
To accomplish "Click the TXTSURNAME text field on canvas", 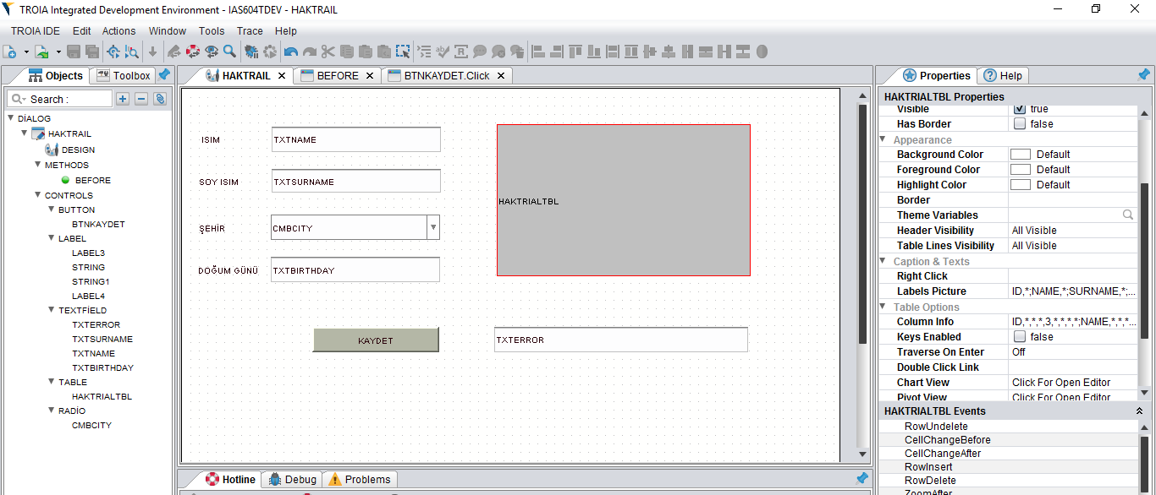I will 355,182.
